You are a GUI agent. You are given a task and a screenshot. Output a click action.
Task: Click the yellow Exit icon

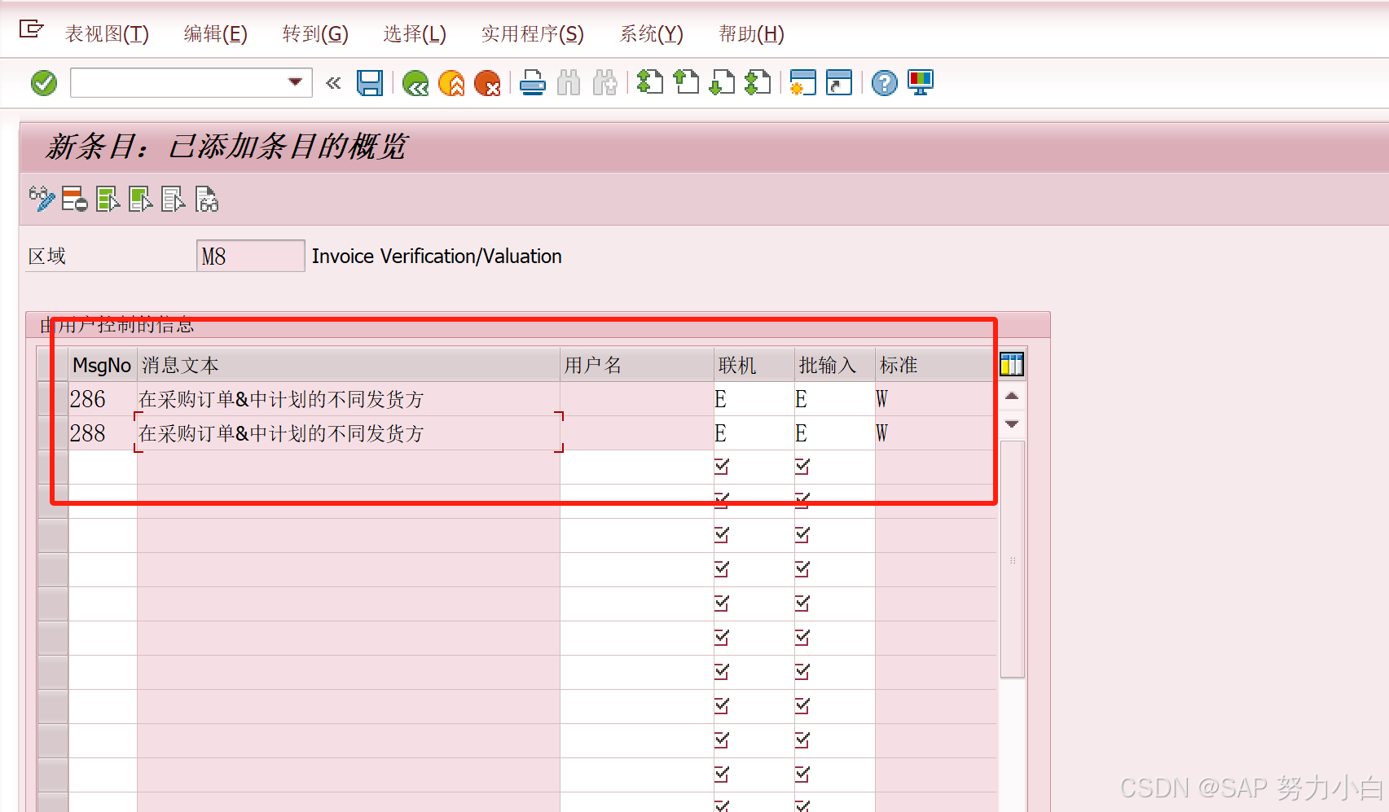[451, 82]
